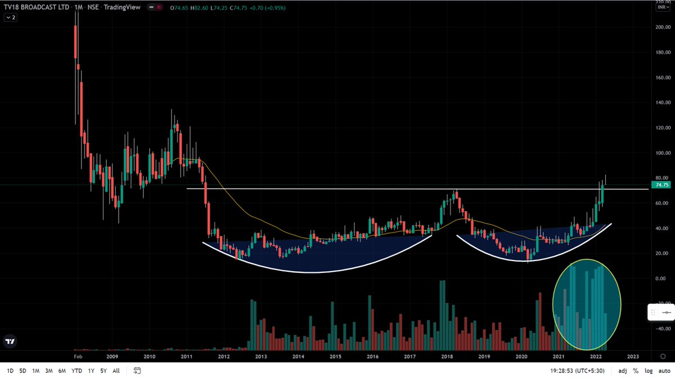Click the 2013 label on time axis
This screenshot has height=379, width=675.
point(260,357)
